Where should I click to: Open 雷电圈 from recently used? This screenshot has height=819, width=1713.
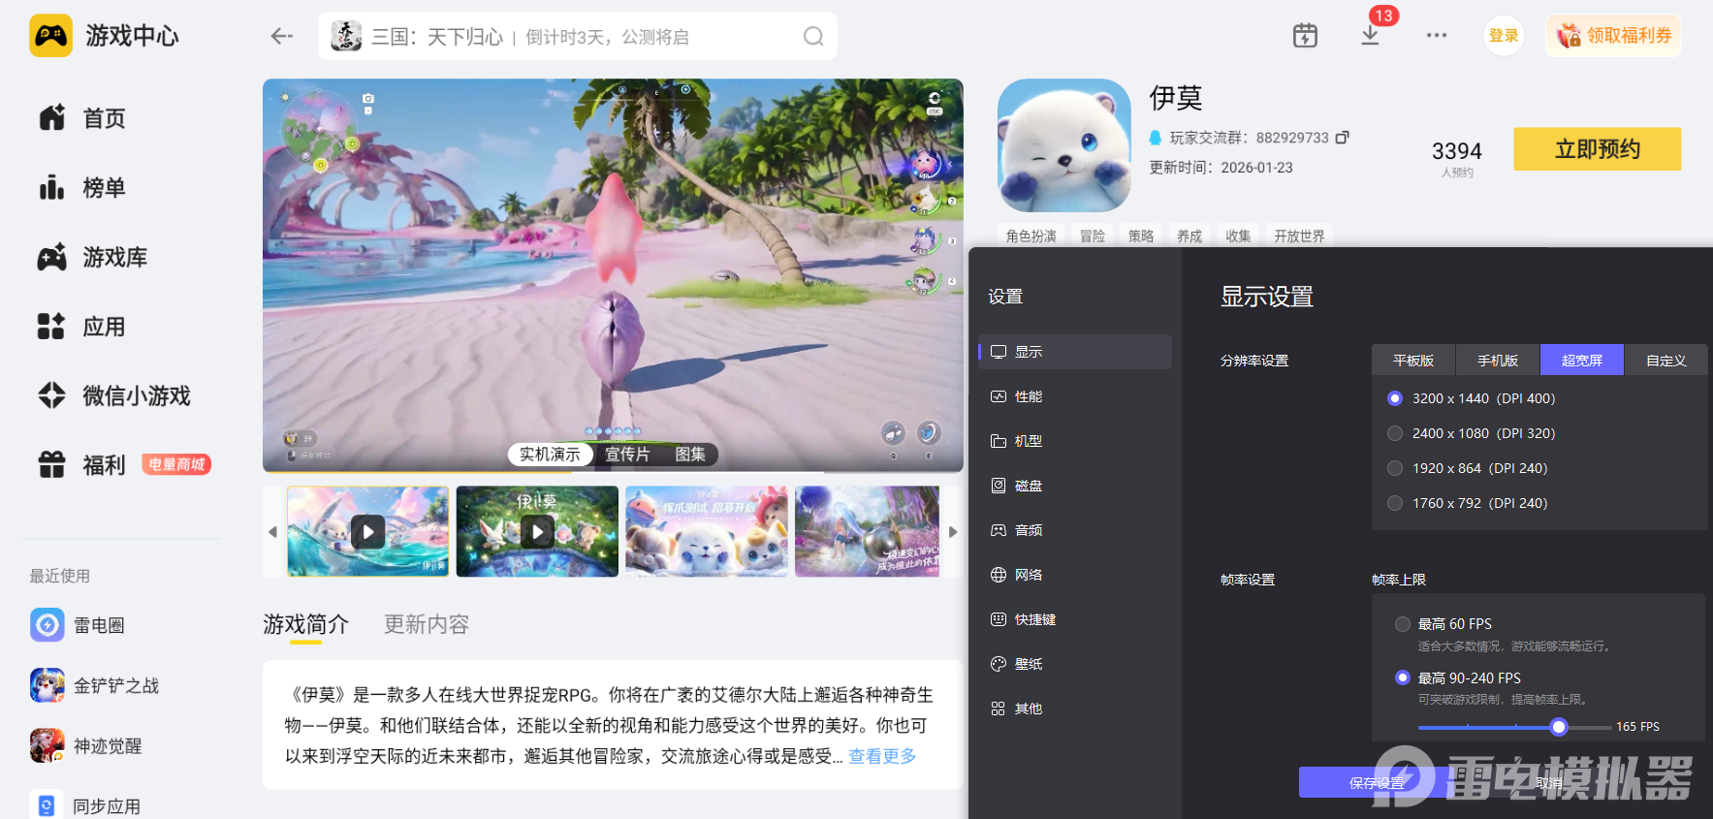78,625
